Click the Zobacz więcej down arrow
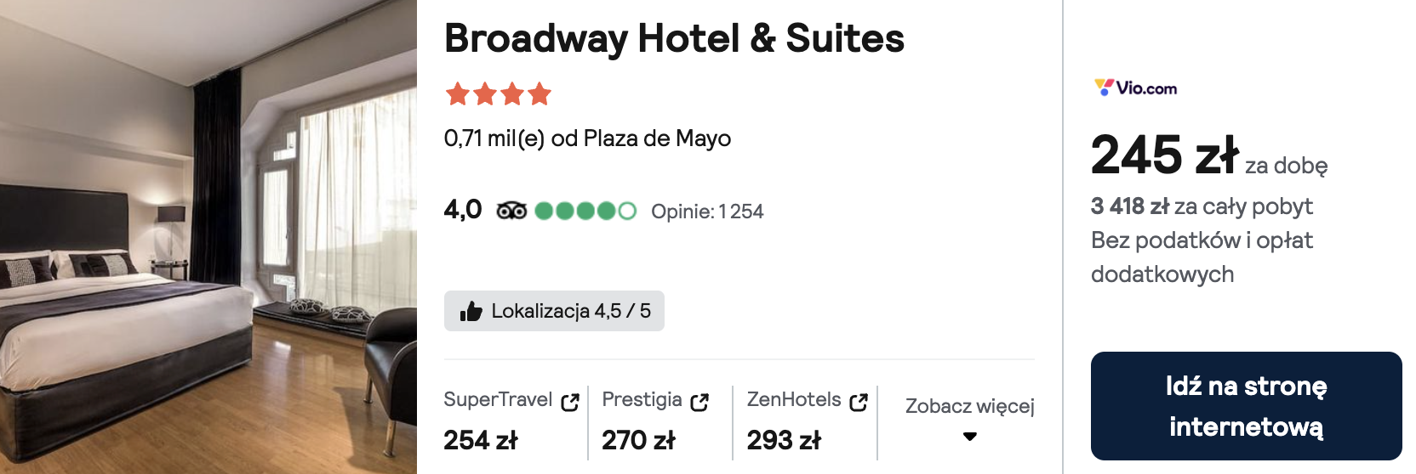The height and width of the screenshot is (474, 1416). tap(969, 437)
